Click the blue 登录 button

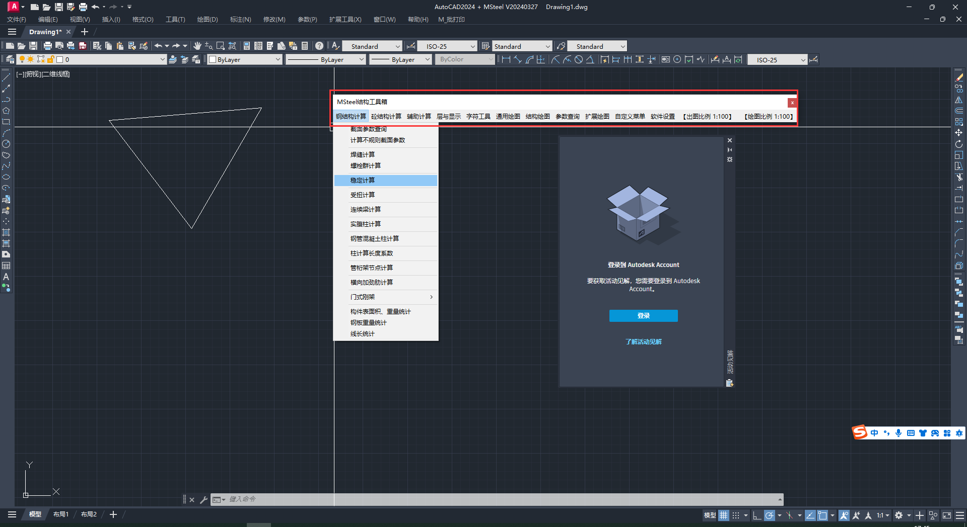pos(643,316)
